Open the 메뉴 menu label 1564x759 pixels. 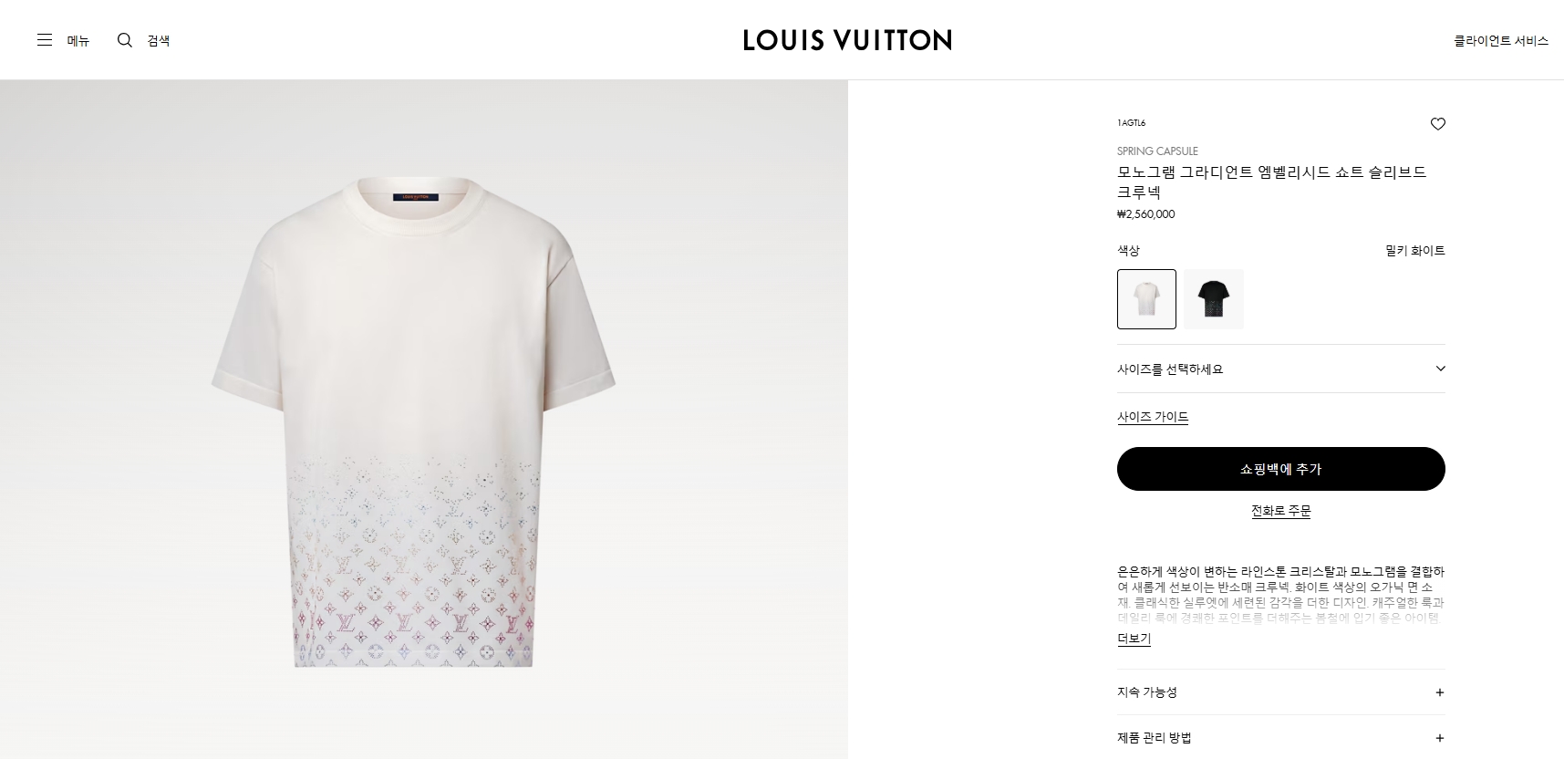click(78, 40)
